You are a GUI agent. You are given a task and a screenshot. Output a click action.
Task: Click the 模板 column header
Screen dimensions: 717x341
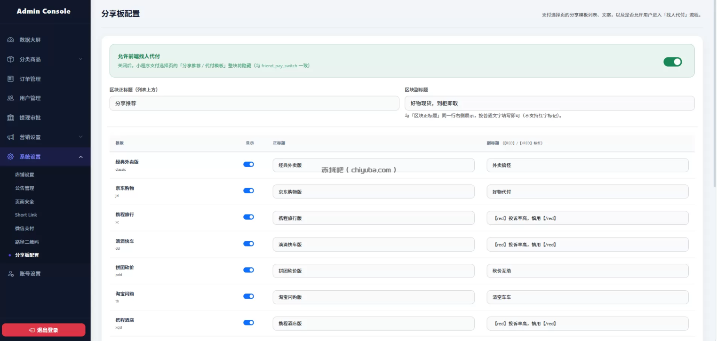click(119, 143)
